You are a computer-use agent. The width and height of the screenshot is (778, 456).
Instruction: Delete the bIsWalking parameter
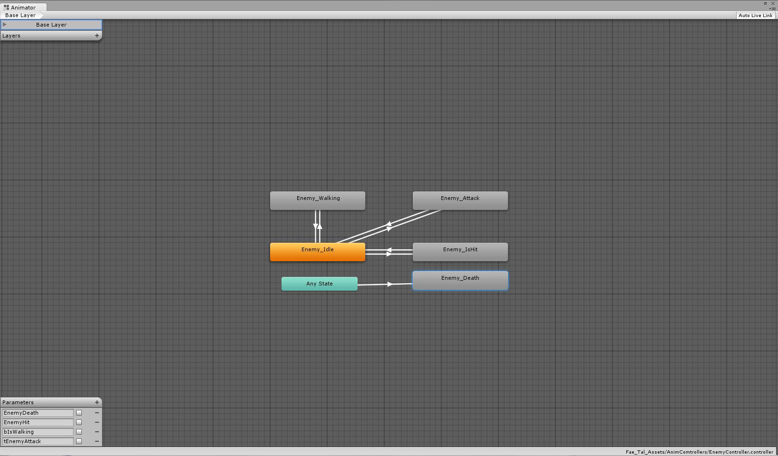[x=97, y=432]
